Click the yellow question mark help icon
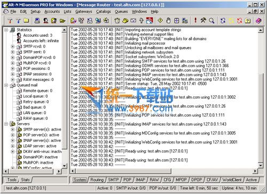 tap(248, 21)
